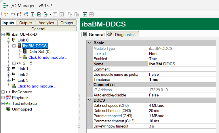This screenshot has height=133, width=219.
Task: Click the import green arrow document icon
Action: [39, 14]
